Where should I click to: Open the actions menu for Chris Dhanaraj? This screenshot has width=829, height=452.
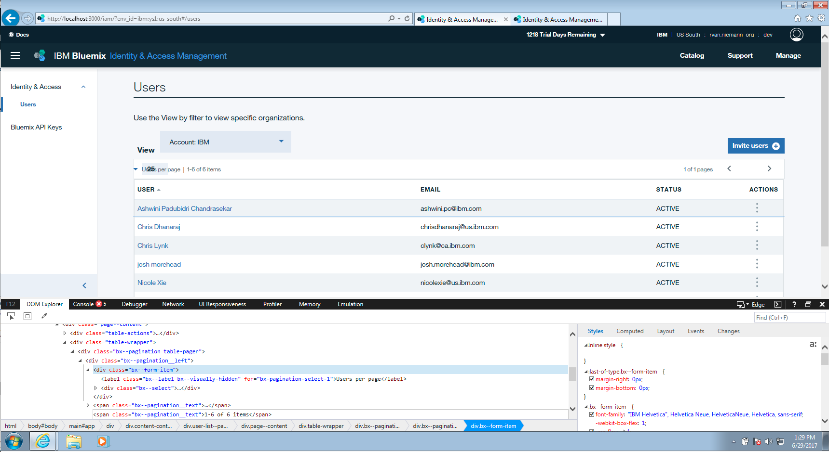point(757,227)
